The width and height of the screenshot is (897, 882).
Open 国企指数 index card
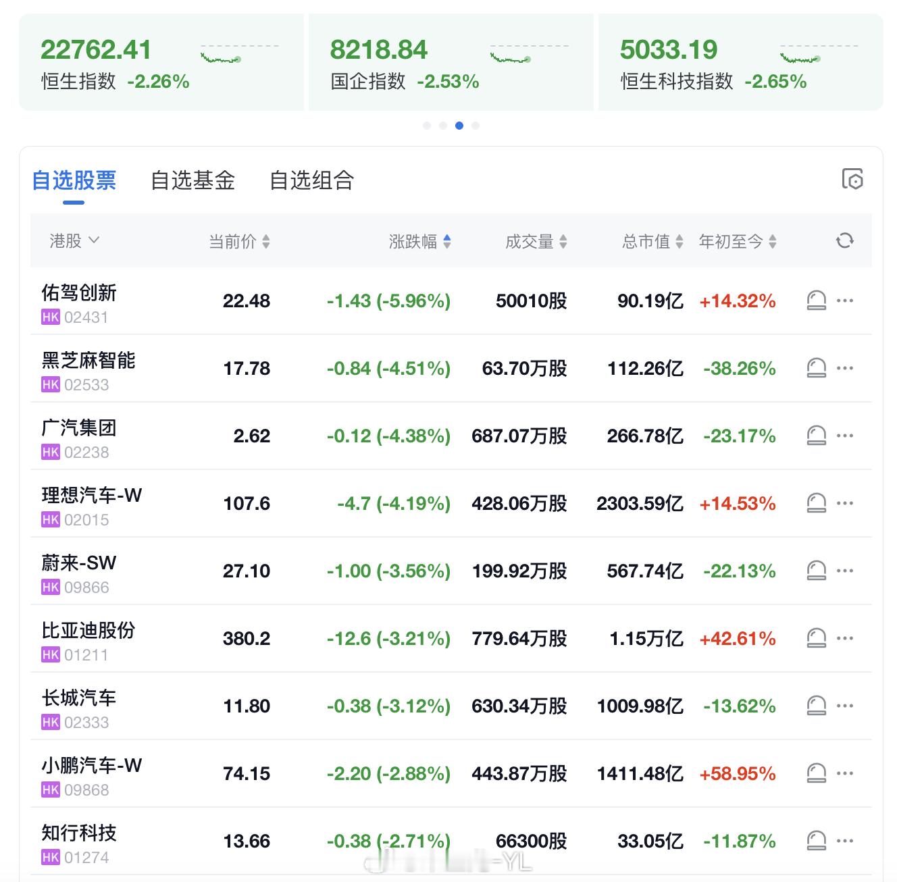coord(451,62)
